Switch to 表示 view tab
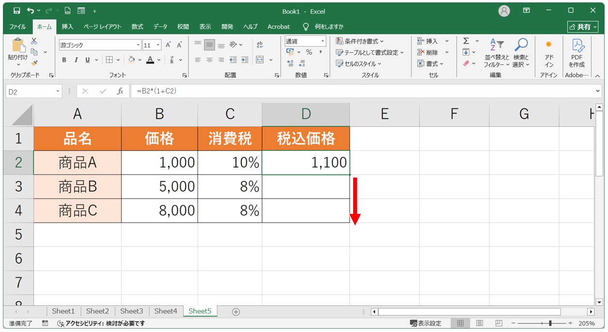The image size is (608, 332). pyautogui.click(x=205, y=27)
